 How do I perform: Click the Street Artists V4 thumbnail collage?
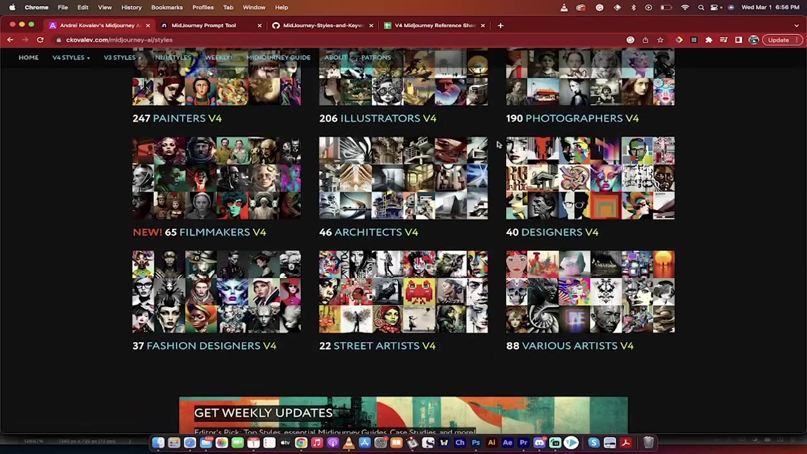click(403, 292)
